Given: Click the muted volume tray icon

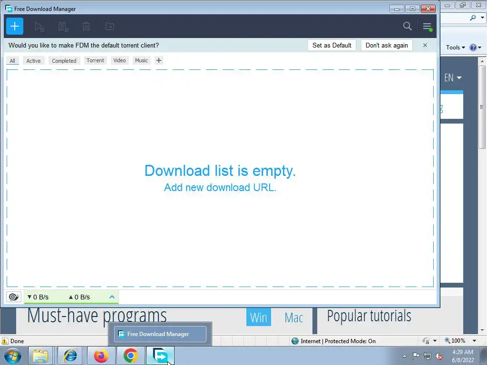Looking at the screenshot, I should [439, 356].
